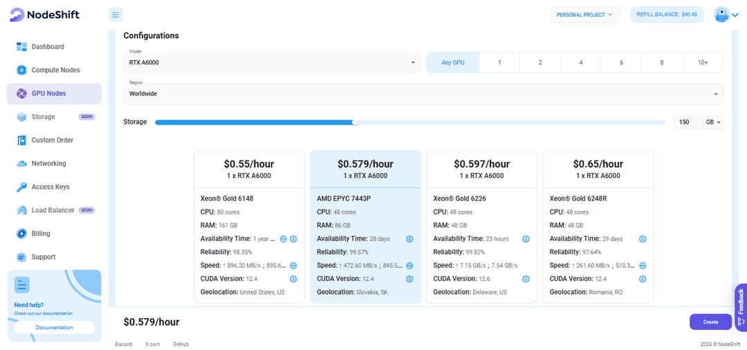Select GPU count 8
The width and height of the screenshot is (747, 350).
click(662, 62)
